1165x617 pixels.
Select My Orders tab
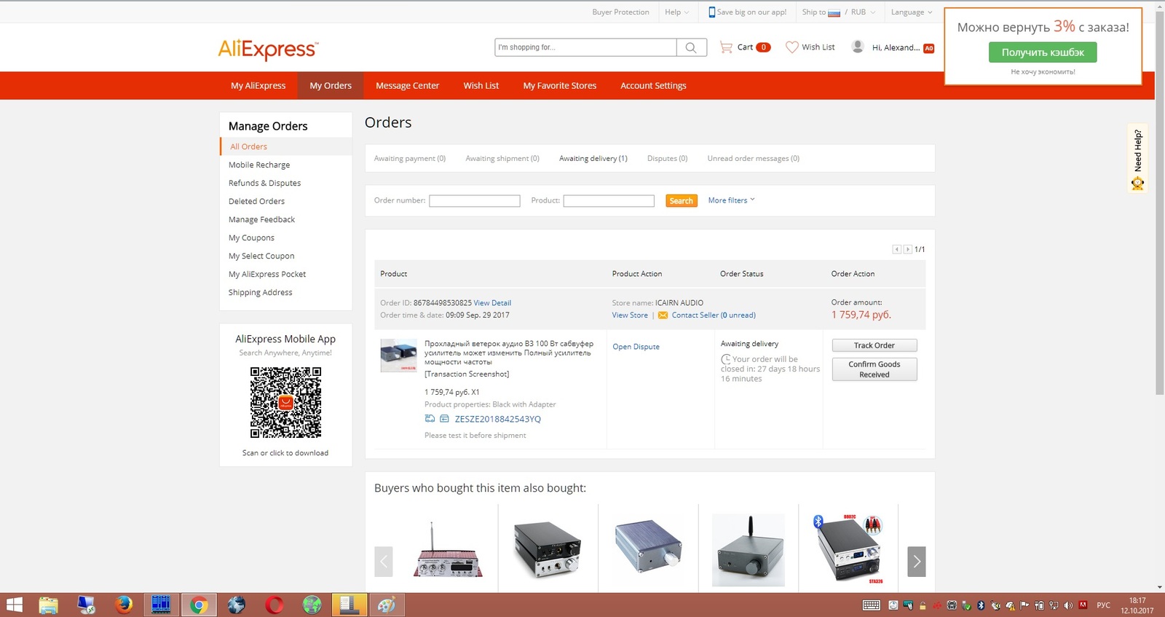(x=331, y=86)
